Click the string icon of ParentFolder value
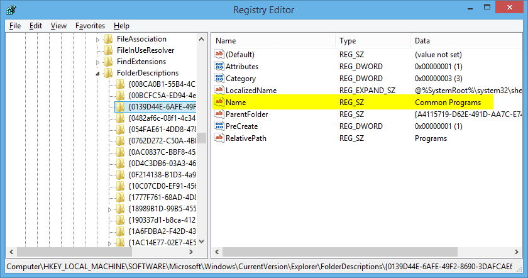 click(x=219, y=114)
